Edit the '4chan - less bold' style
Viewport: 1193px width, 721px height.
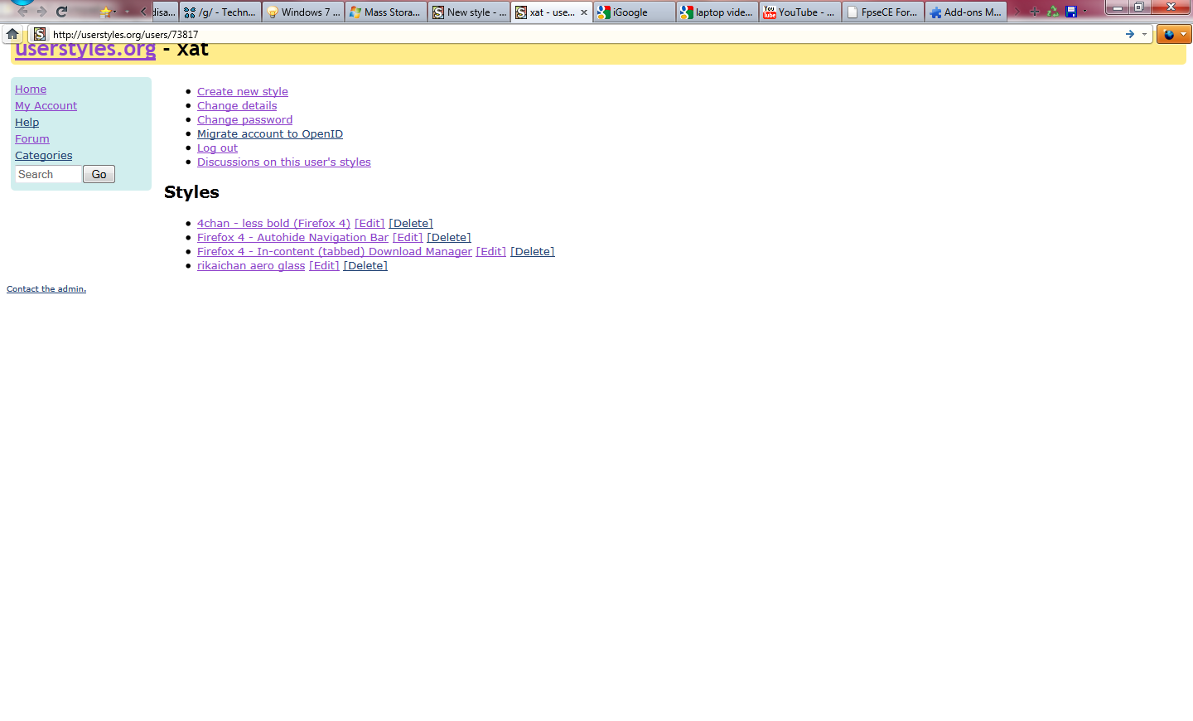[369, 224]
